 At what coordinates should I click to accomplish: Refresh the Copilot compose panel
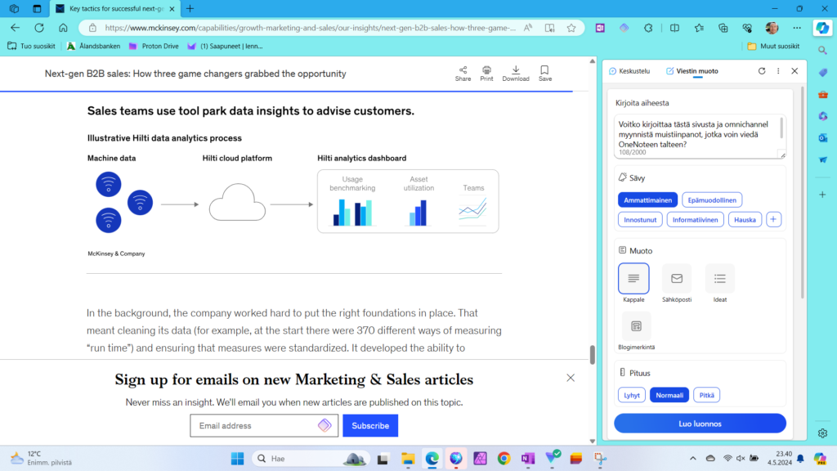762,71
